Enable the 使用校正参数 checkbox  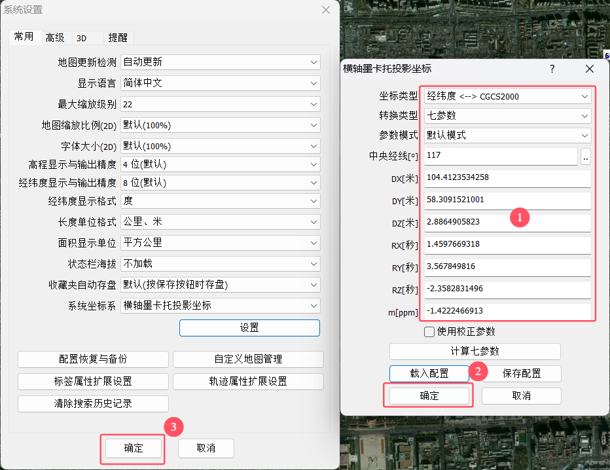pyautogui.click(x=430, y=332)
